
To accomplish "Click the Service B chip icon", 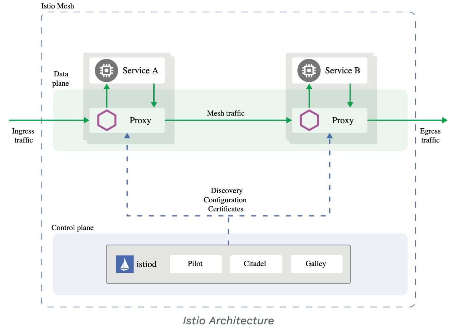I will [x=309, y=70].
